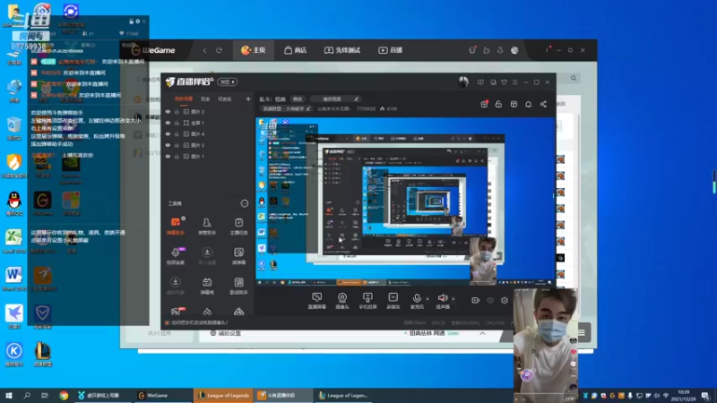Select the 图片 3 source row
This screenshot has width=717, height=403.
click(206, 145)
